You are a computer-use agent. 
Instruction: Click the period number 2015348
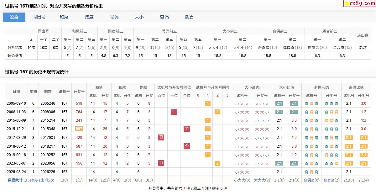(48, 129)
